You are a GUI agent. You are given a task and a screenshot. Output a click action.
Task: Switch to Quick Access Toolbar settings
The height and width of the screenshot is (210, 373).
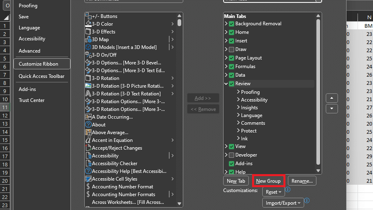[x=42, y=76]
